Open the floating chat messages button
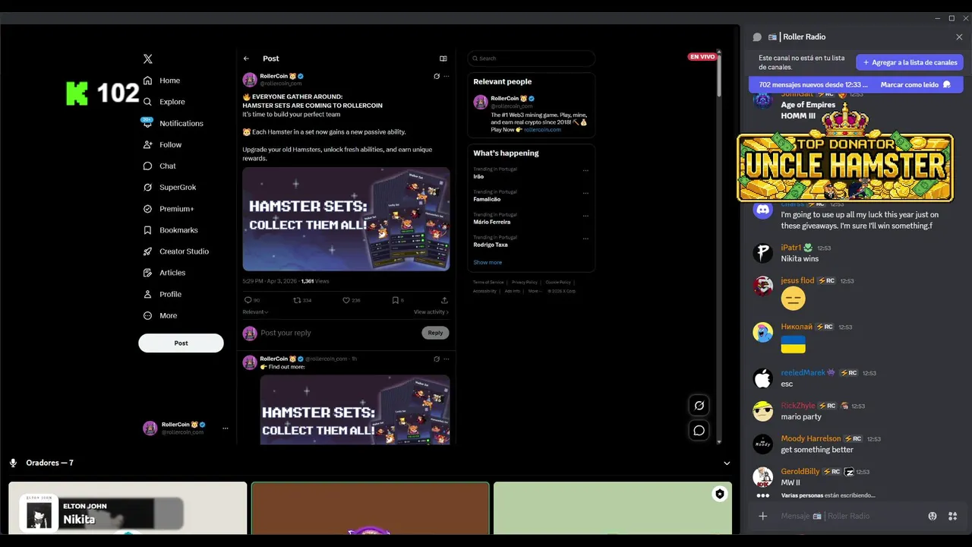 point(699,431)
